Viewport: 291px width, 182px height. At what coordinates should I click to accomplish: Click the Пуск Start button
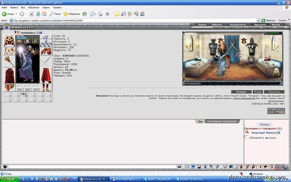click(x=9, y=179)
